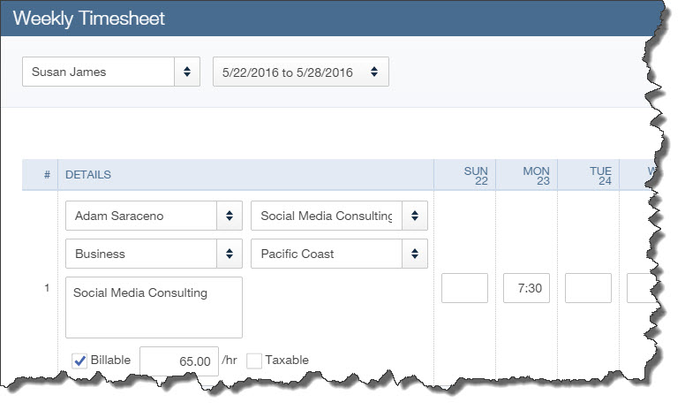Click the Pacific Coast location field
685x410 pixels.
327,254
